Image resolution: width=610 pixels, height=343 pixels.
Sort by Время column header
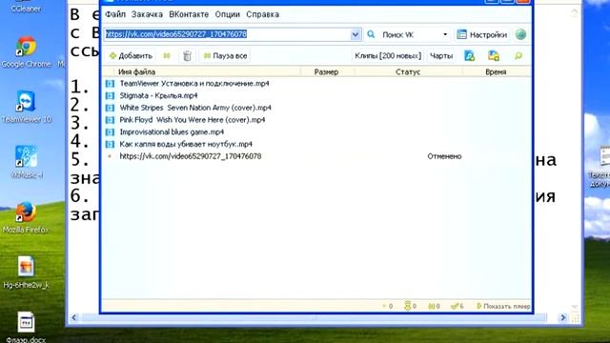point(496,72)
